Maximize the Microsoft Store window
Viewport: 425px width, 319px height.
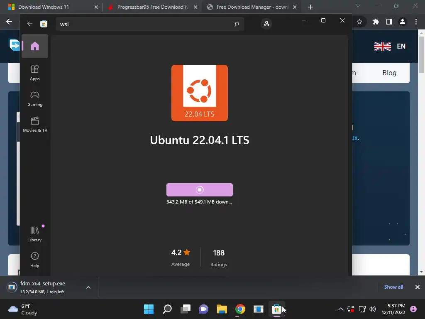click(323, 20)
